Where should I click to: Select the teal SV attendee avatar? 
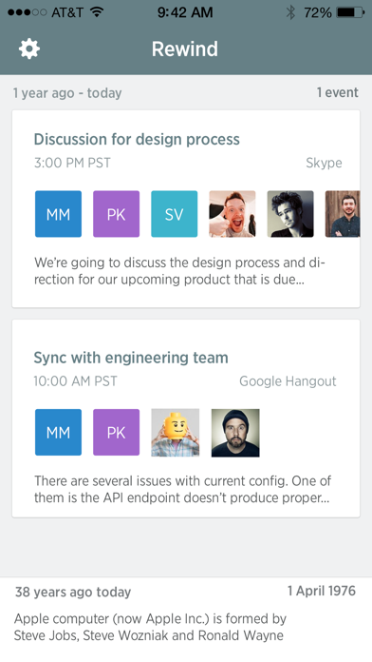coord(175,214)
